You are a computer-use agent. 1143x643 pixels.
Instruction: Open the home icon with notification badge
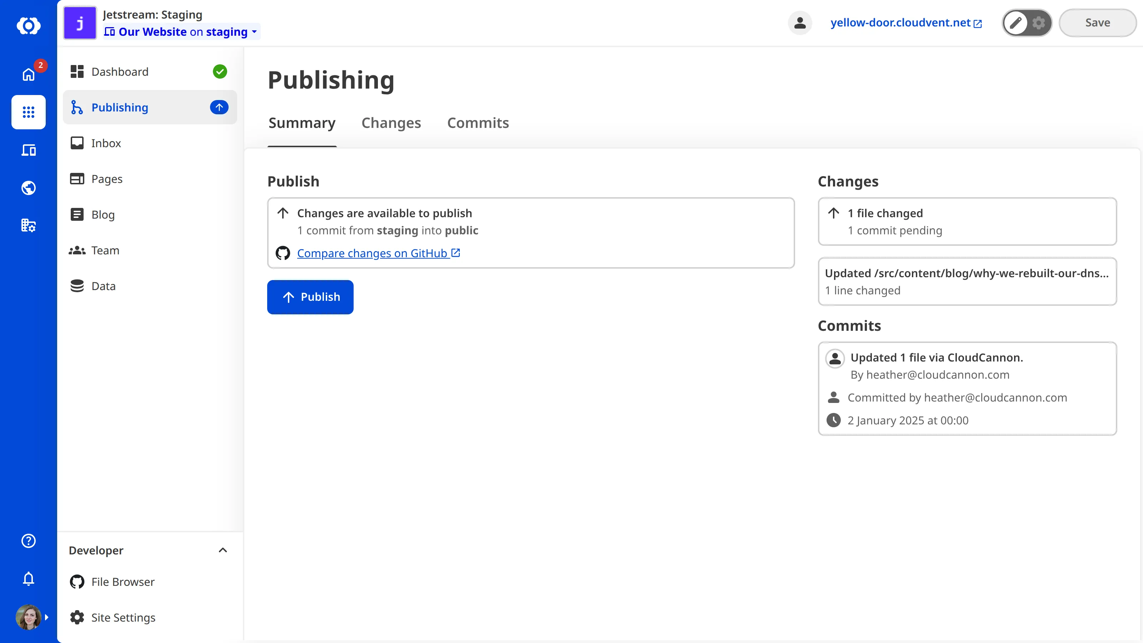29,74
